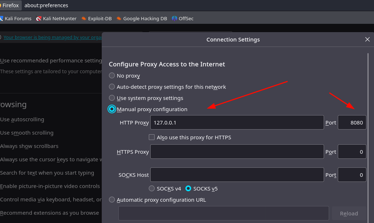Viewport: 374px width, 223px height.
Task: Open the browser managed by organization link
Action: click(x=52, y=37)
